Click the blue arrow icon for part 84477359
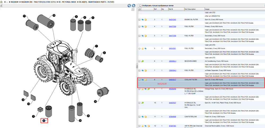 [143, 27]
